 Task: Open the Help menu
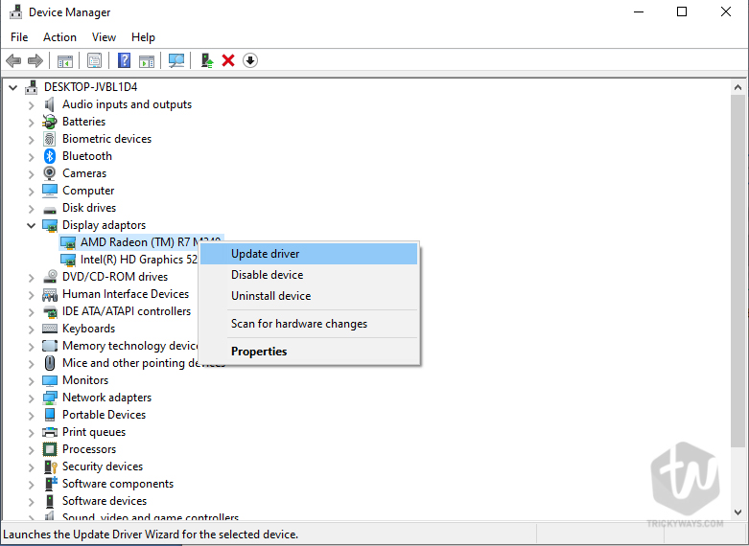[143, 37]
